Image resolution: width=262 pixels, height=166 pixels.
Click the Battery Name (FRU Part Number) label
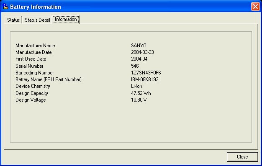coord(49,79)
